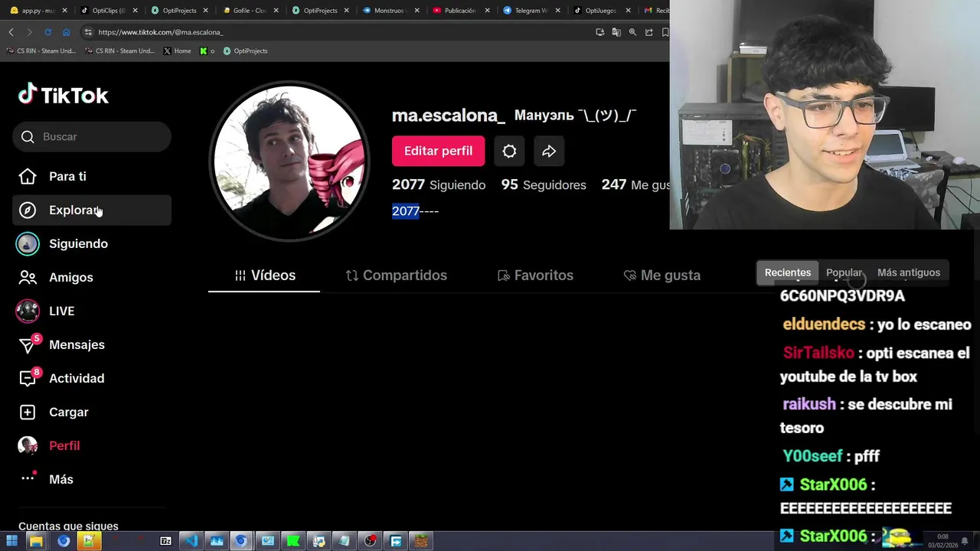Open the Kick bookmark
980x551 pixels.
[207, 51]
